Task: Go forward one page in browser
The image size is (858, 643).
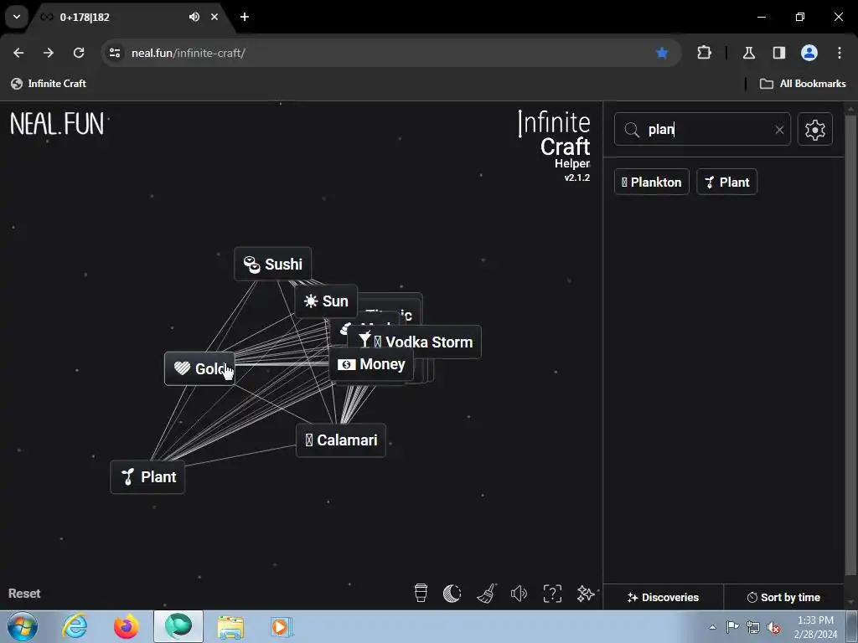Action: pos(49,53)
